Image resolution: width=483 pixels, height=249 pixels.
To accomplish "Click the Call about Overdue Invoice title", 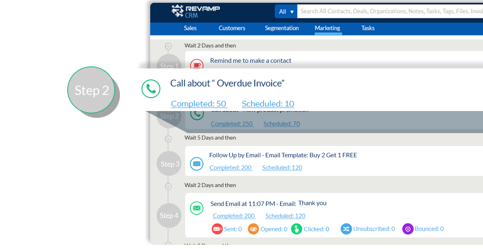I will pyautogui.click(x=227, y=83).
